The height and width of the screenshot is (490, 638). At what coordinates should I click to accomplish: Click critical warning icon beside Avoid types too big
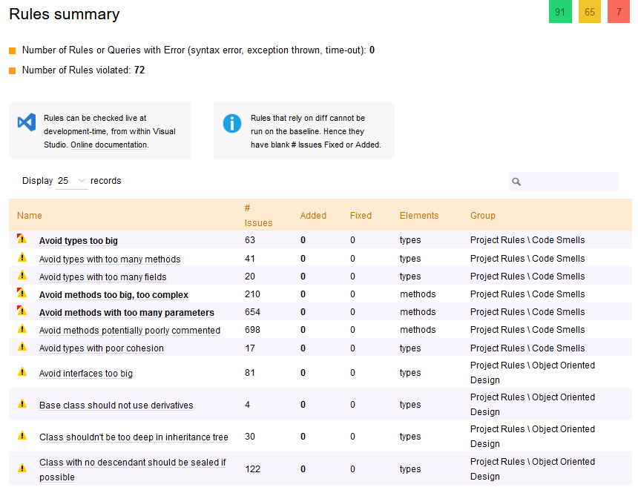click(x=22, y=239)
